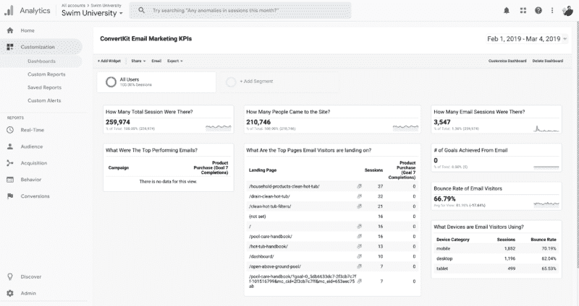Viewport: 579px width, 306px height.
Task: Click the All Users segment circle
Action: (111, 82)
